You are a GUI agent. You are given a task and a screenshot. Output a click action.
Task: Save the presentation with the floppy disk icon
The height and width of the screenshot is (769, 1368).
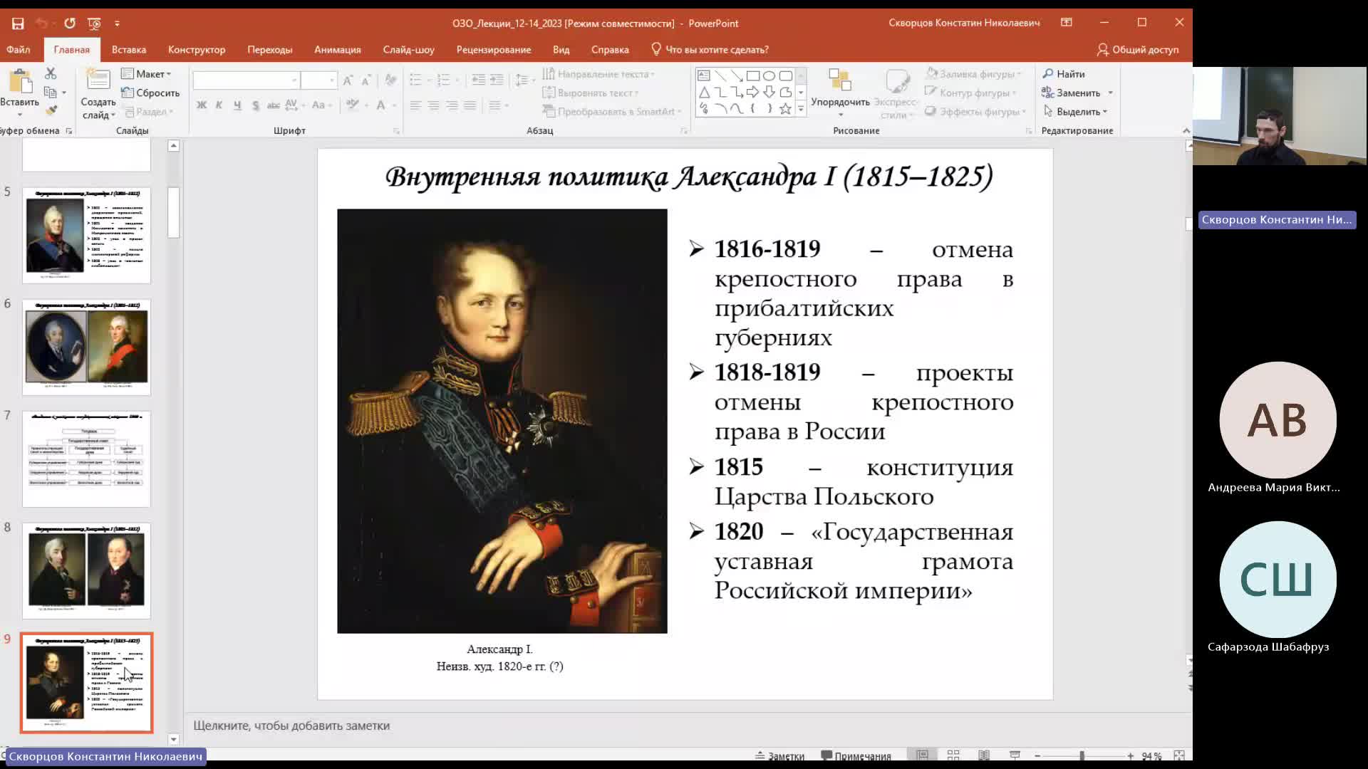pyautogui.click(x=18, y=23)
